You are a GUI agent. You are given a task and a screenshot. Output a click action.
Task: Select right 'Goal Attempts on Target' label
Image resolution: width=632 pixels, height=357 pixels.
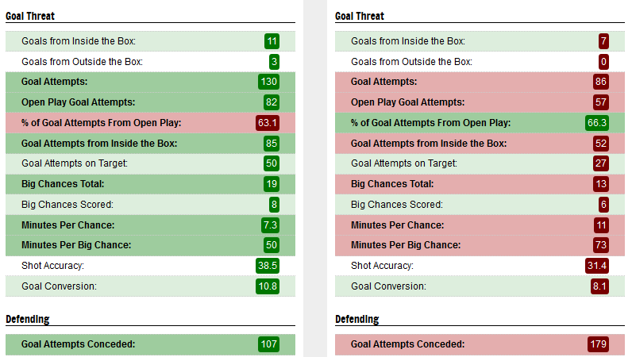tap(404, 163)
